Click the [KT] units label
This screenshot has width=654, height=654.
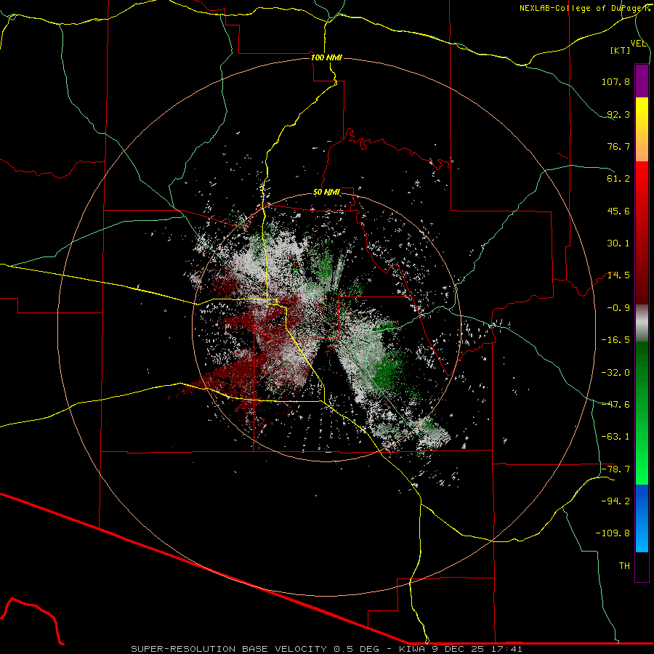point(620,50)
